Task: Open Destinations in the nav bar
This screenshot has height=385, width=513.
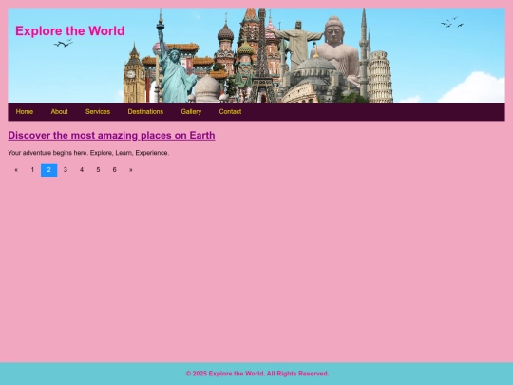Action: [145, 112]
